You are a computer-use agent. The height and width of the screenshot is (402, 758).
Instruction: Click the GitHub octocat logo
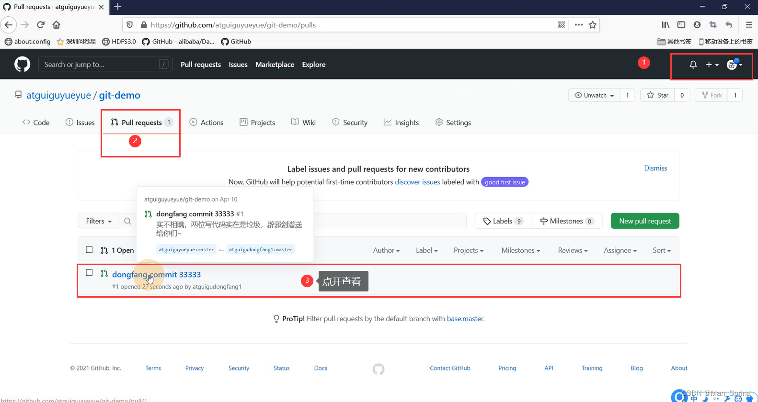click(22, 64)
